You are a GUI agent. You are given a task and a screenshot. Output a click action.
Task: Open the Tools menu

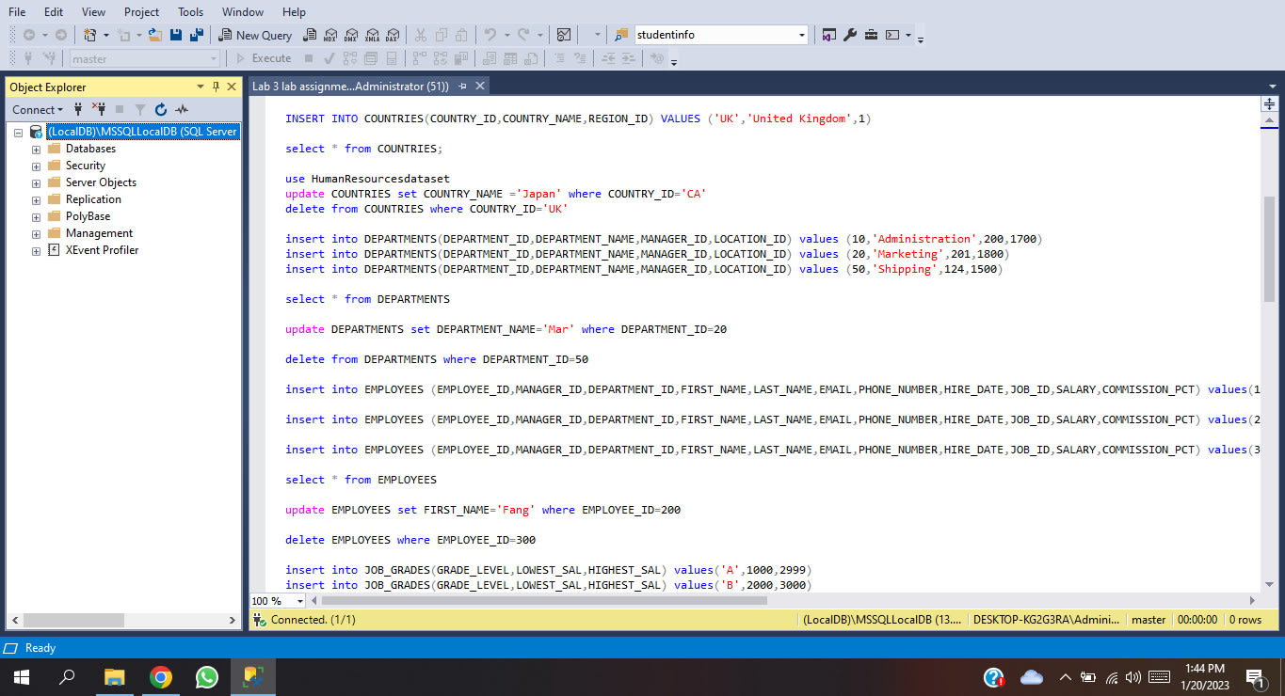point(190,11)
